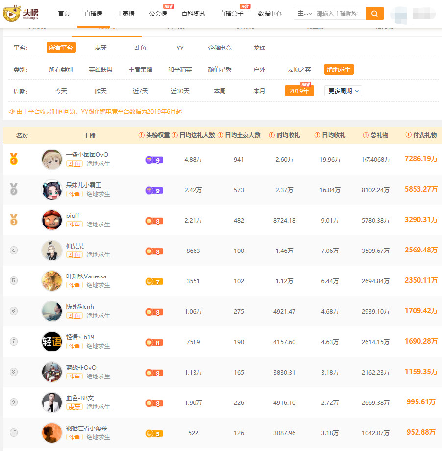Open streamer name 钢枪亡者小海菜
This screenshot has width=442, height=451.
pos(87,428)
